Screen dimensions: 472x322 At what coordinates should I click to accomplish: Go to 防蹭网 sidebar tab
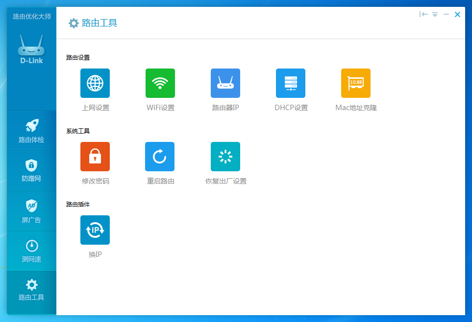tap(31, 171)
